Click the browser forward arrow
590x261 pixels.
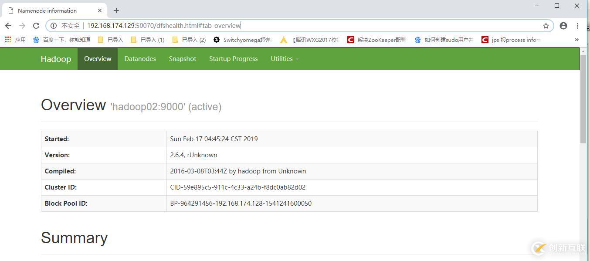pos(22,26)
